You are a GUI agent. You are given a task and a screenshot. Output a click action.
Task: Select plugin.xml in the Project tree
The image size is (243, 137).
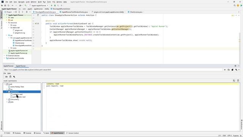(x=19, y=30)
